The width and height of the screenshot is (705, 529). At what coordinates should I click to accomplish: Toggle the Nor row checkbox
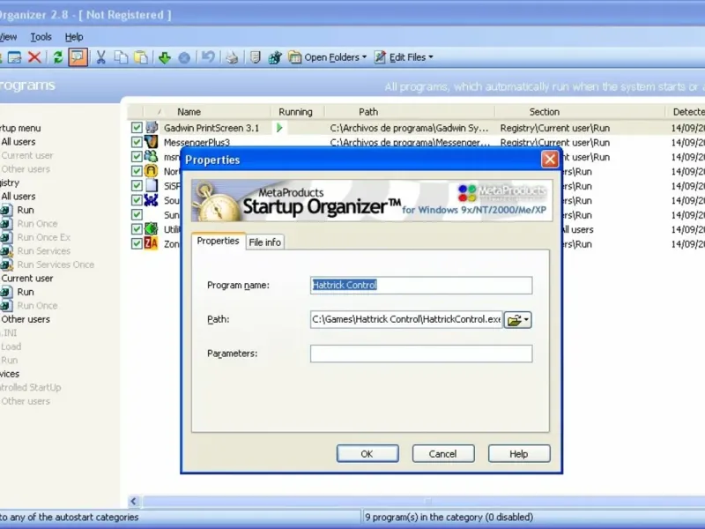(137, 171)
